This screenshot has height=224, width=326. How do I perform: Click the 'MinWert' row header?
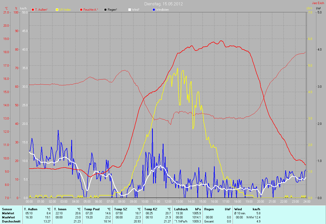(8, 213)
